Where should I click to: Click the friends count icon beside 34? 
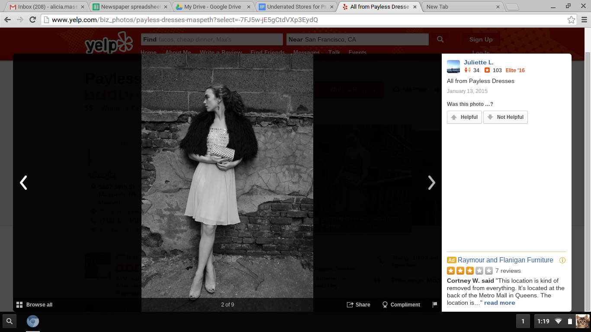point(467,70)
